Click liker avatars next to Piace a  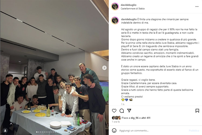tap(116, 118)
